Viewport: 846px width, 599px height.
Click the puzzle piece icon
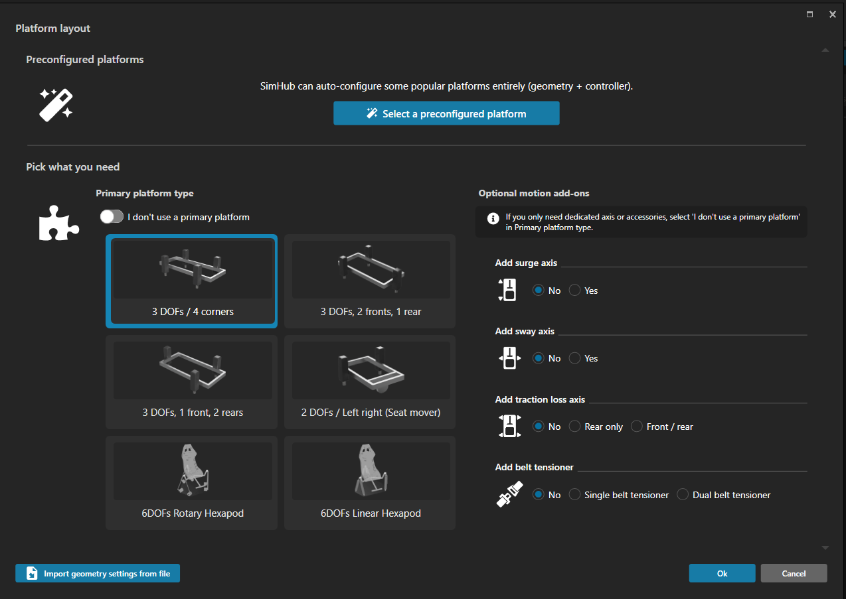pyautogui.click(x=58, y=222)
